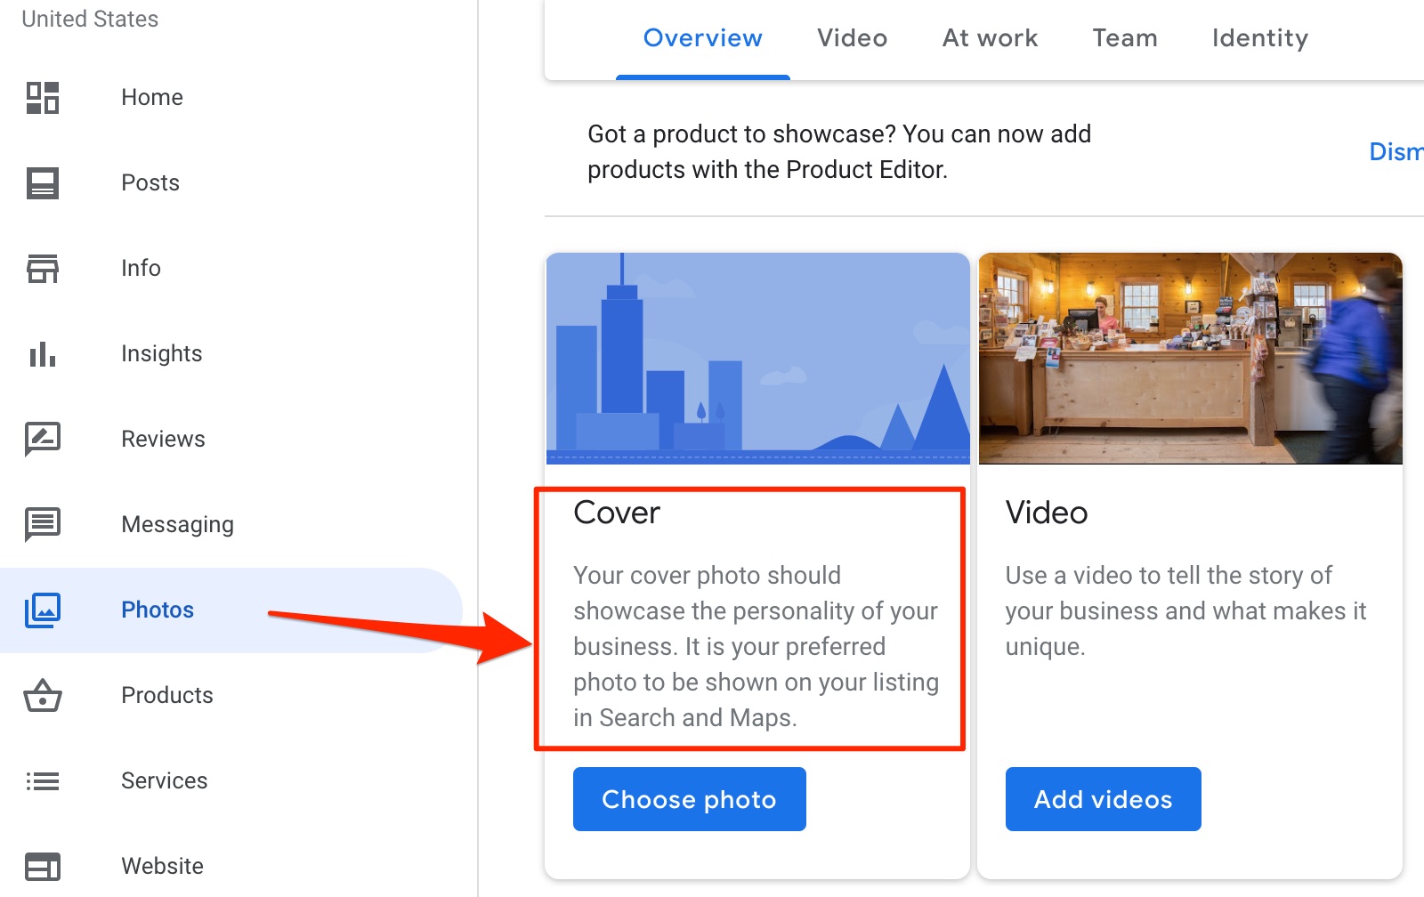This screenshot has width=1424, height=897.
Task: Click the Info storefront icon
Action: tap(43, 268)
